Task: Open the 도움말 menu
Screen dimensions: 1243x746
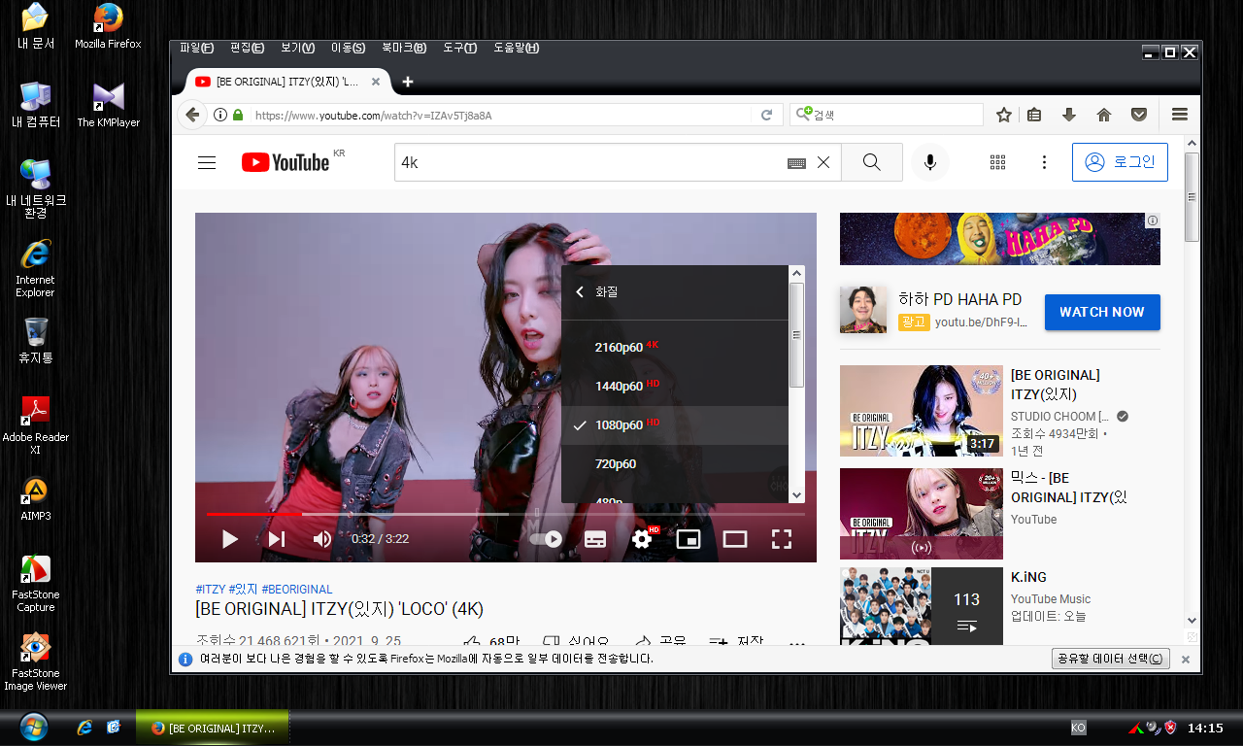Action: 517,48
